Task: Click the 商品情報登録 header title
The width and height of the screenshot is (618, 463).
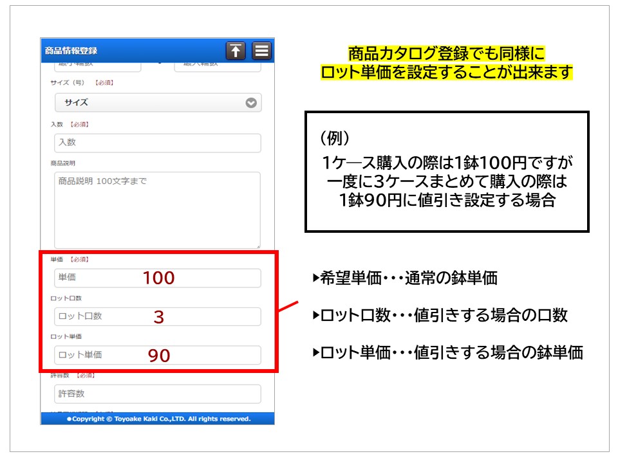Action: [71, 51]
